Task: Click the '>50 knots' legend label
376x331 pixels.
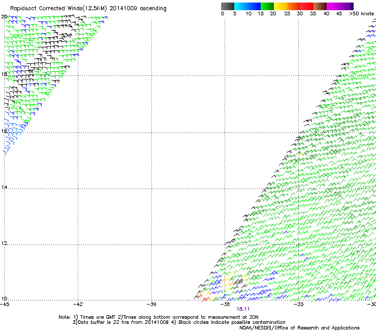Action: (361, 14)
